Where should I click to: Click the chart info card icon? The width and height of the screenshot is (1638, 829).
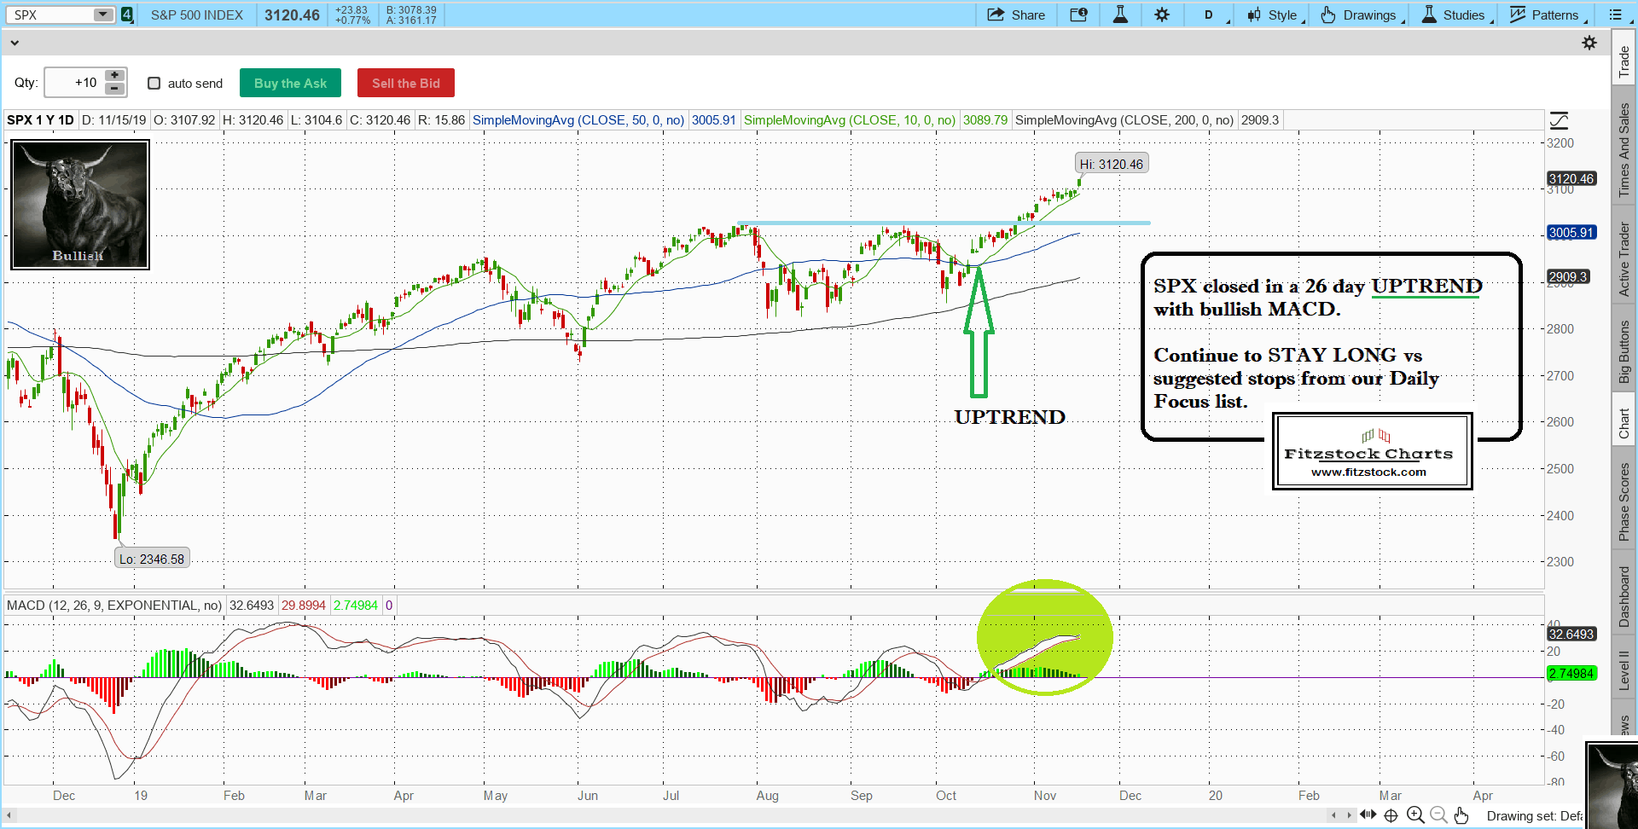pos(1078,14)
